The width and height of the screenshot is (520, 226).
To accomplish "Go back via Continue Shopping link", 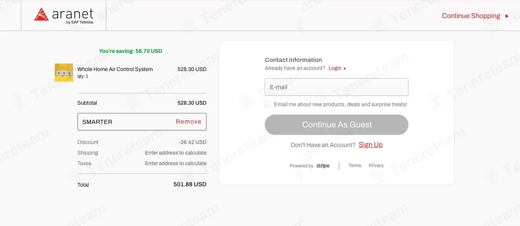I will pos(471,16).
